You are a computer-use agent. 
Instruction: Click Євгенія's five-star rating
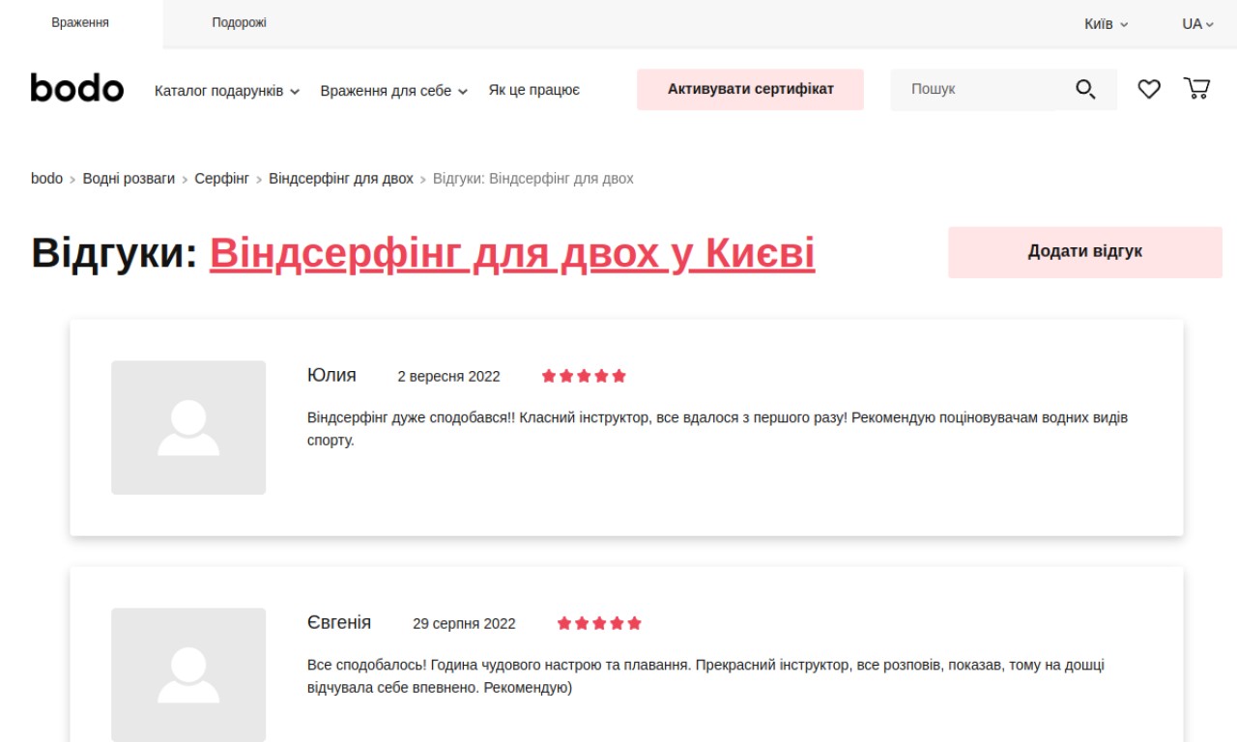coord(599,623)
